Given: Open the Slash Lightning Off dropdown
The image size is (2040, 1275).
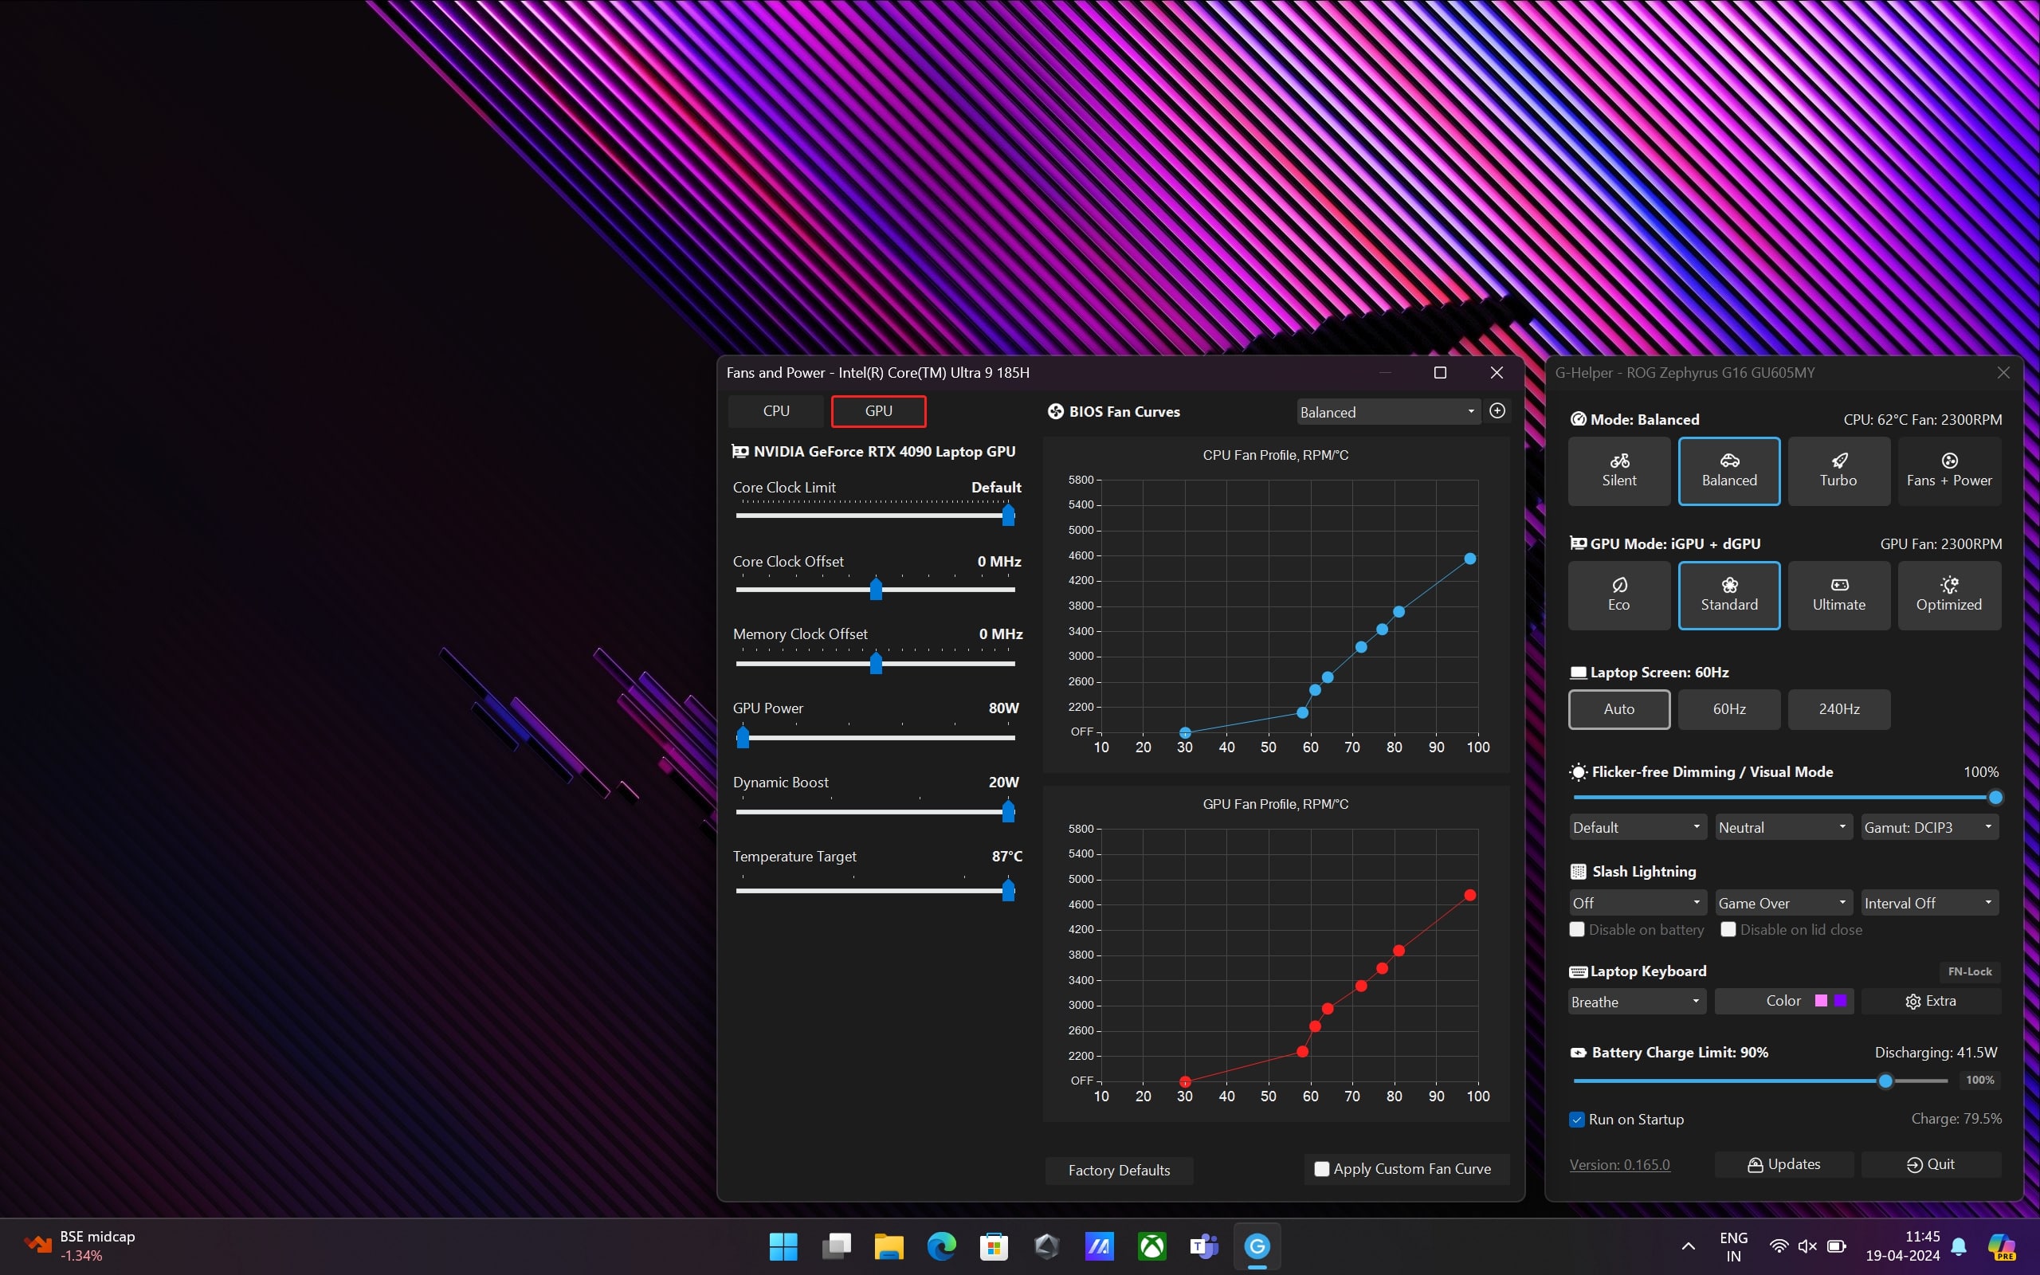Looking at the screenshot, I should point(1637,903).
